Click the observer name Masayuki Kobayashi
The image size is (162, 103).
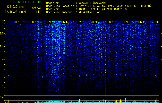(92, 3)
